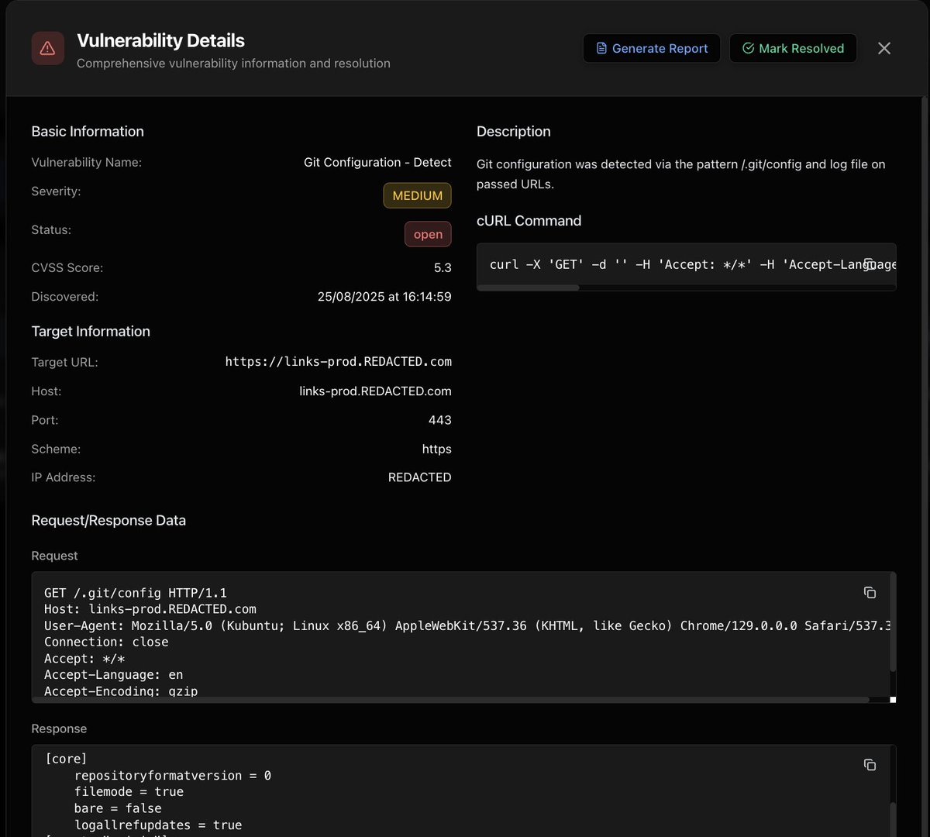
Task: Click the IP Address value REDACTED
Action: (419, 477)
